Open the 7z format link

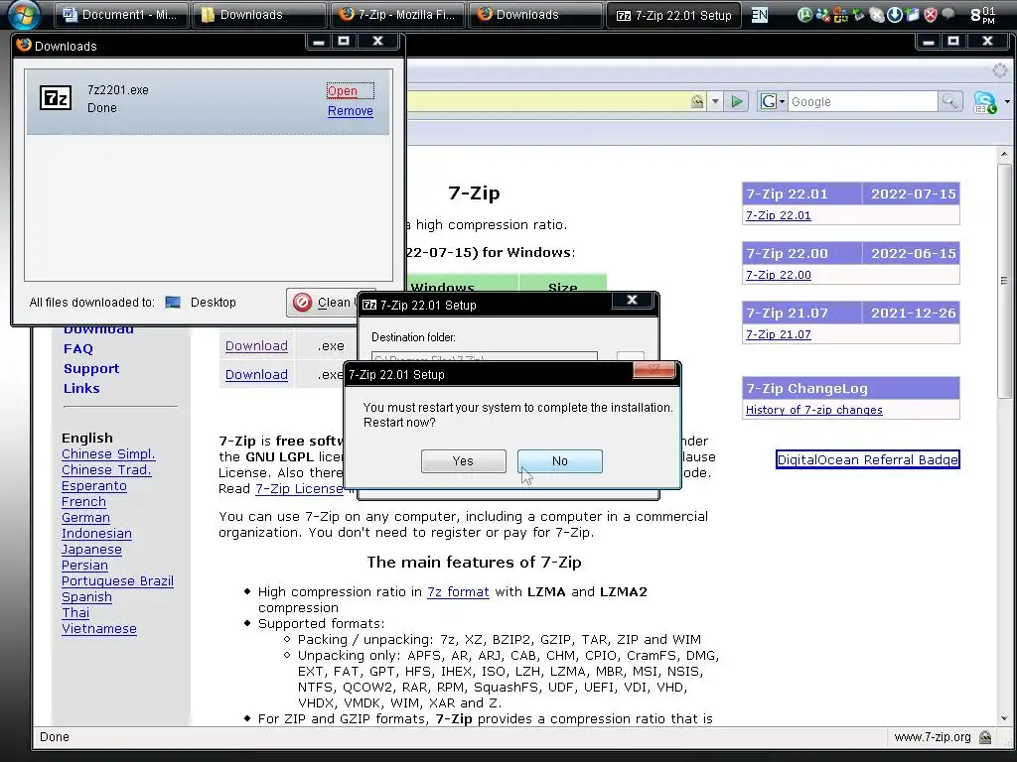[x=458, y=591]
